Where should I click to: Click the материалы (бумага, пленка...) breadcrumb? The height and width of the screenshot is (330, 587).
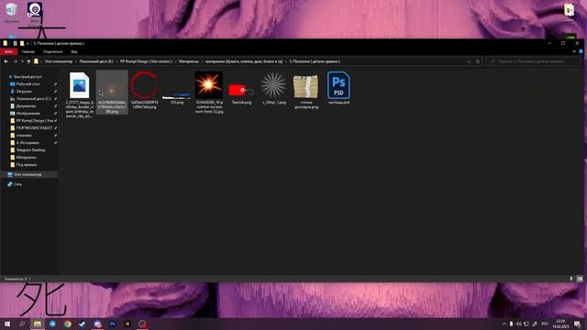244,61
